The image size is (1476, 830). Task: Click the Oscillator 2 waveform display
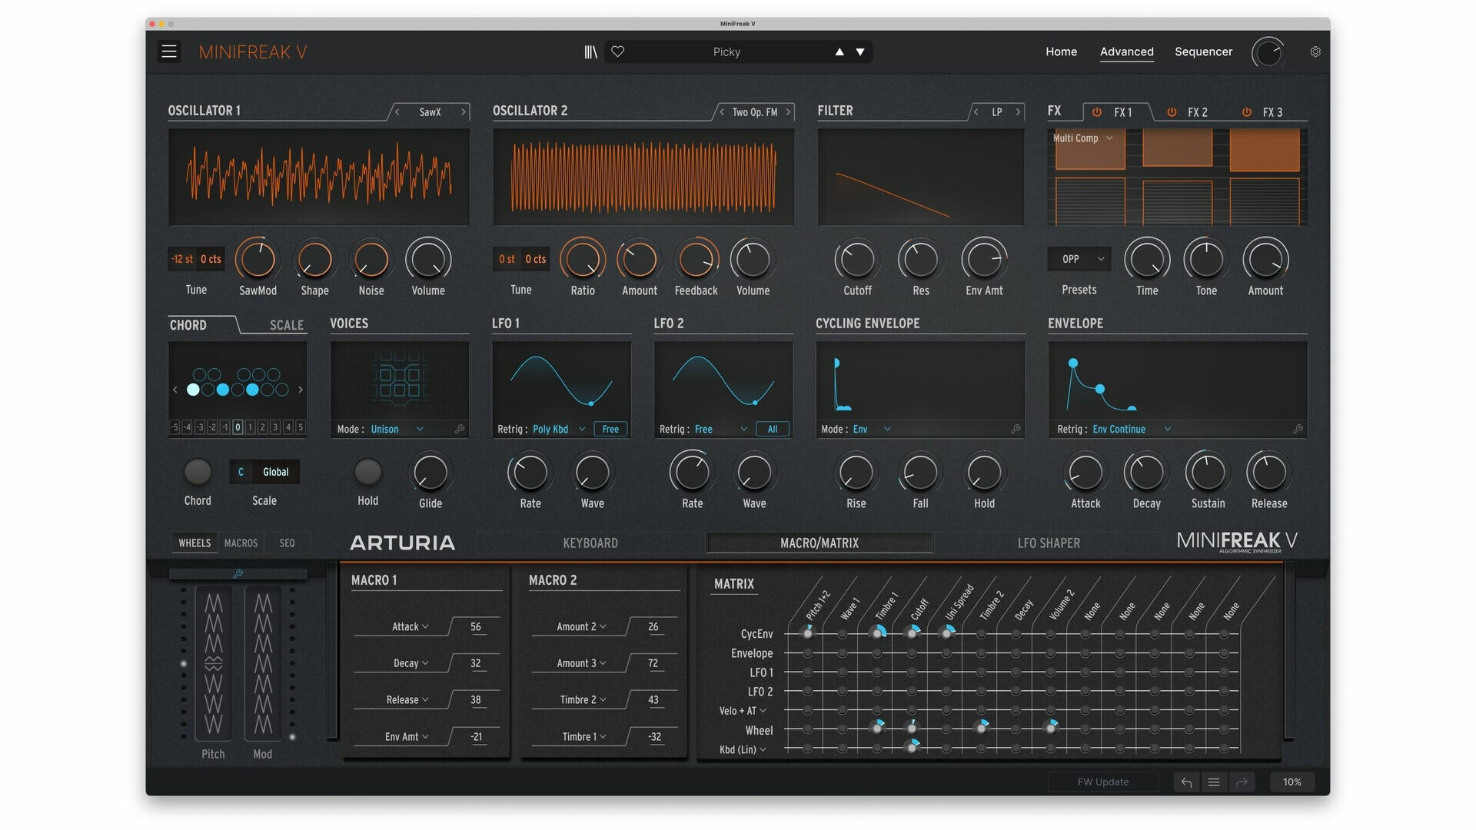[x=643, y=178]
